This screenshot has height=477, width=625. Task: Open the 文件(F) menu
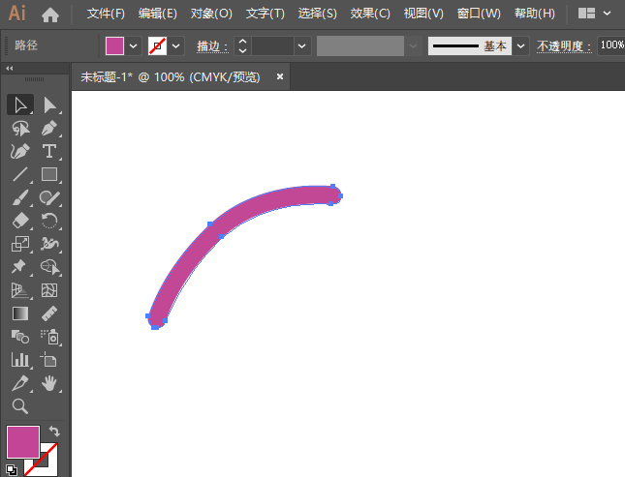point(106,14)
